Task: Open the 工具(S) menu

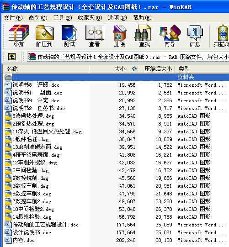Action: [x=63, y=18]
